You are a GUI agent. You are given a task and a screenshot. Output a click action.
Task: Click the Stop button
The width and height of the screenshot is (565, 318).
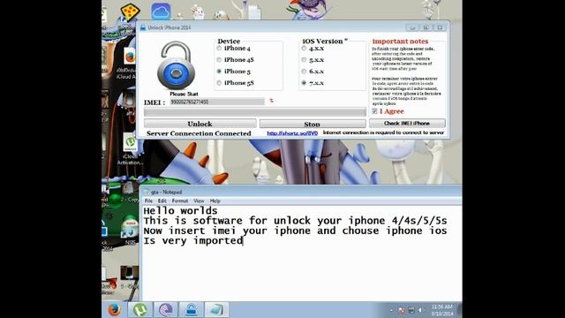pyautogui.click(x=313, y=124)
